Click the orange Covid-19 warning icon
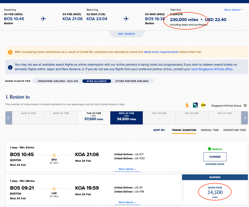This screenshot has width=249, height=207. click(x=10, y=52)
